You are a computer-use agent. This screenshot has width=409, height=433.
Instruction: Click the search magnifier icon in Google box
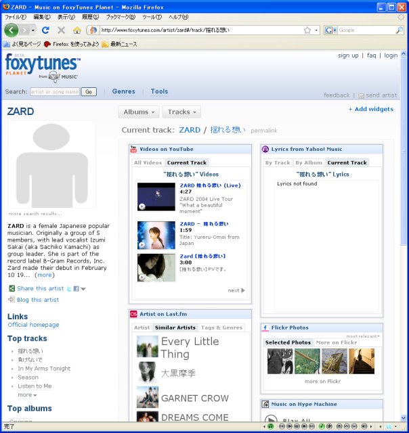point(399,30)
